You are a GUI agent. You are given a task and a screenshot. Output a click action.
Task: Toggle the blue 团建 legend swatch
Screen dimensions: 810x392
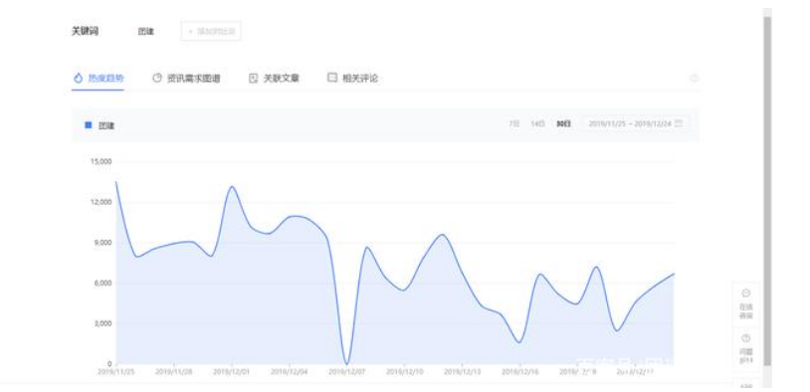point(88,125)
